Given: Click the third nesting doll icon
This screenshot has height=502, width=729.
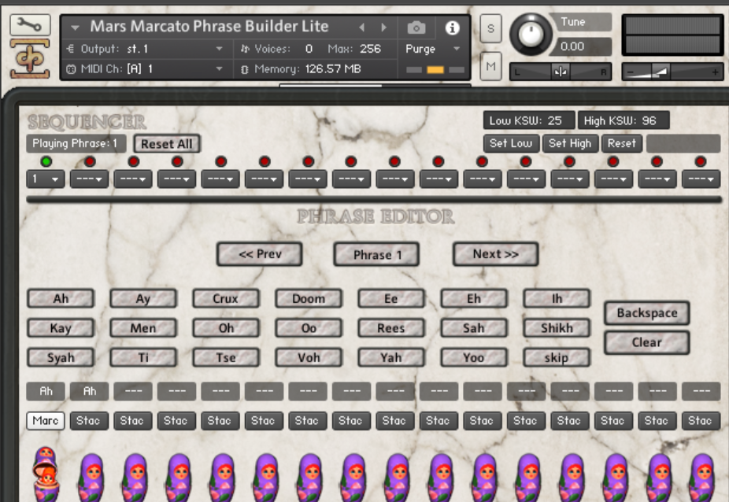Looking at the screenshot, I should point(135,478).
